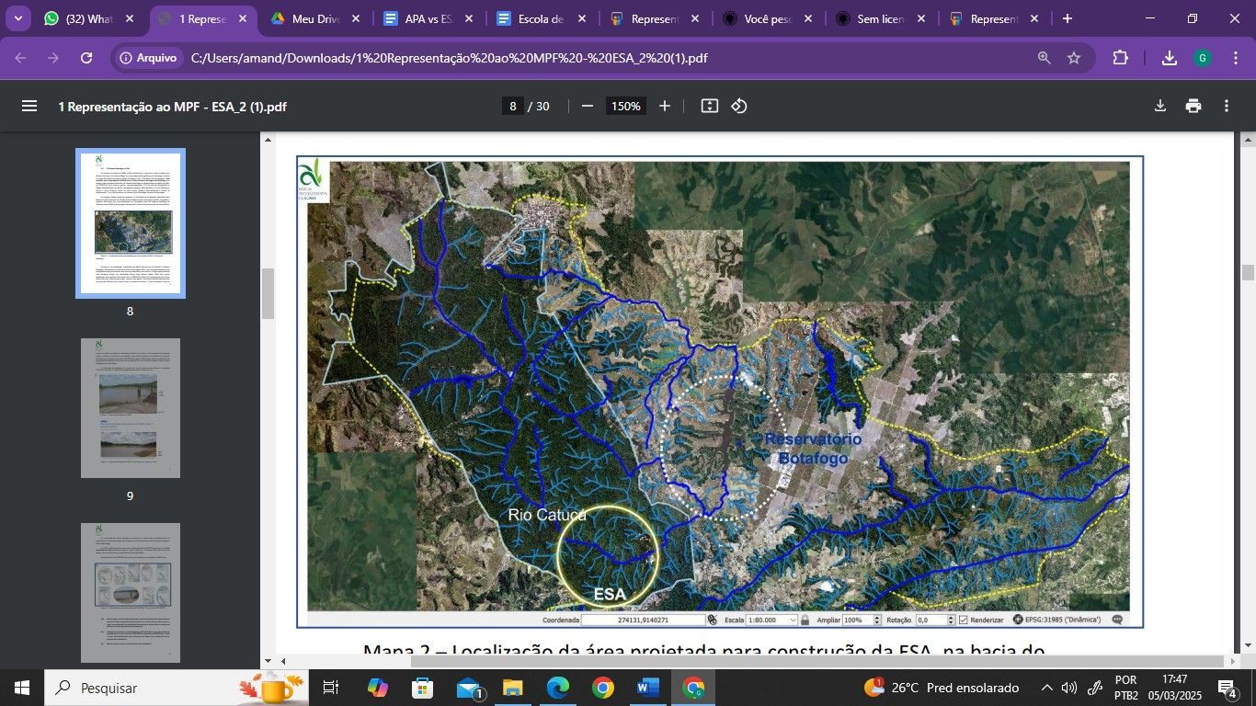Click the page number input field
The height and width of the screenshot is (706, 1256).
click(513, 106)
